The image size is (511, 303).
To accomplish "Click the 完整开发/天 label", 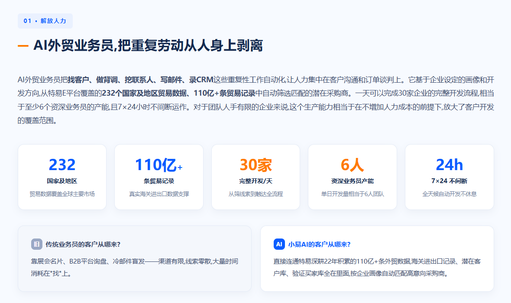I will coord(255,181).
